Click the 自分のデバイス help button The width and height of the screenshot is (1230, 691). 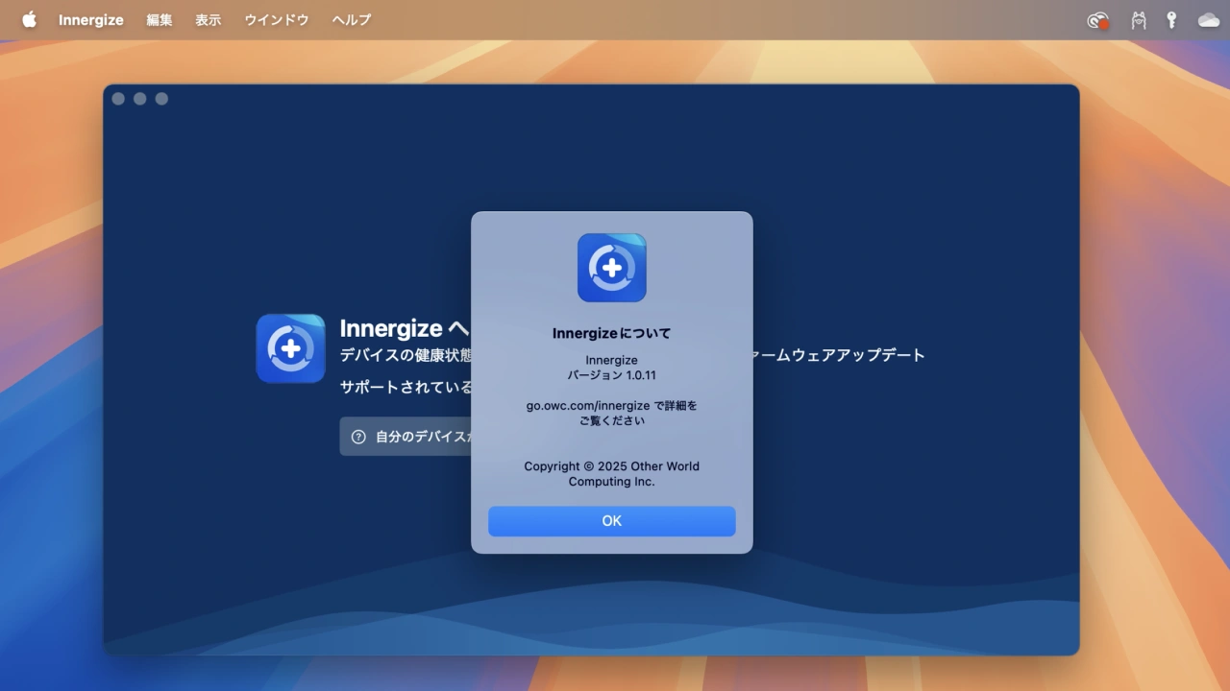(x=408, y=437)
